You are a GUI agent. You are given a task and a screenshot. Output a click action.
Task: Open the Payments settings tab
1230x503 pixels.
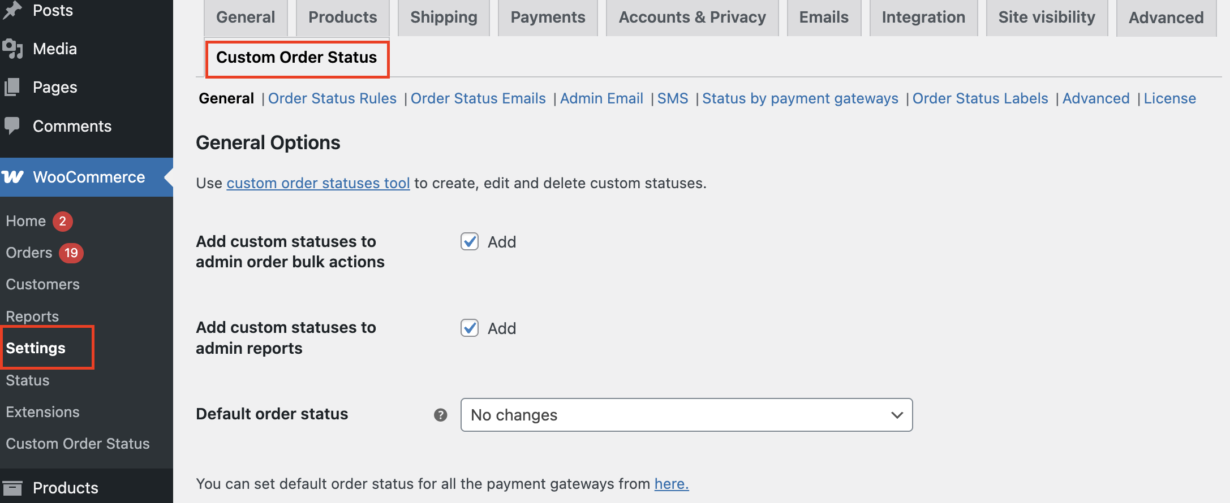548,18
